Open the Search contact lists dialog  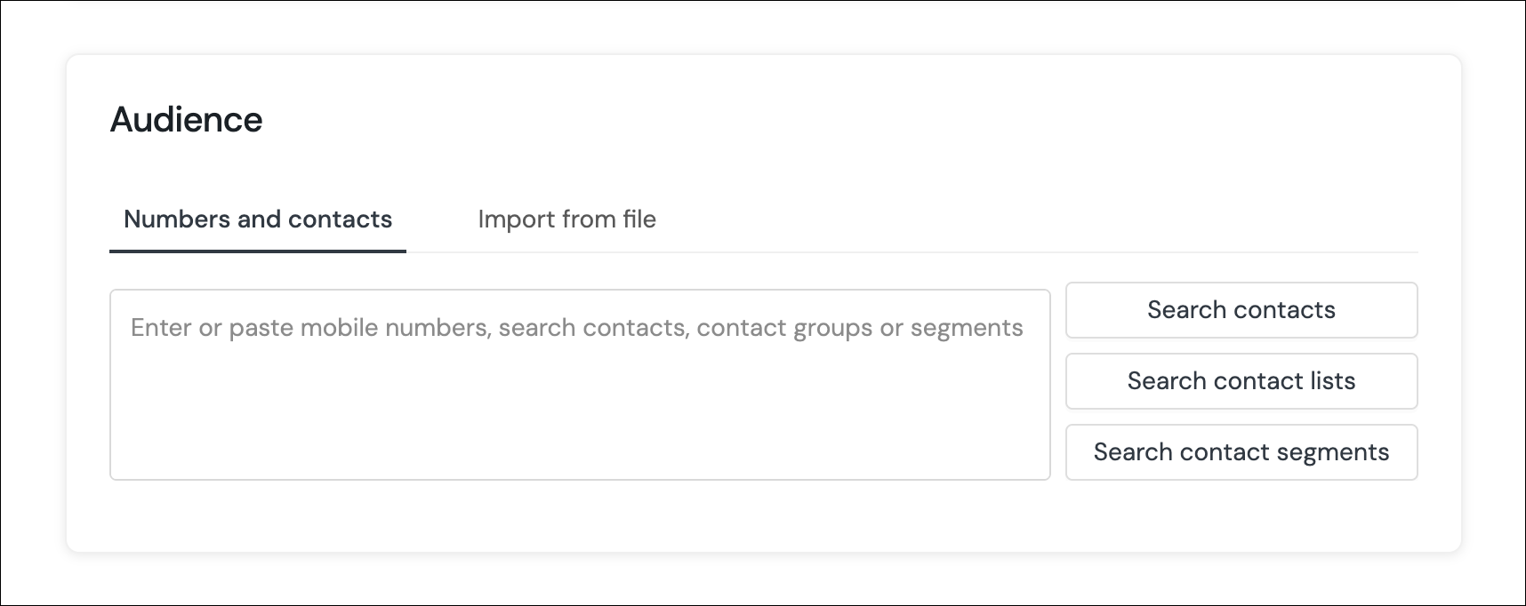tap(1241, 381)
